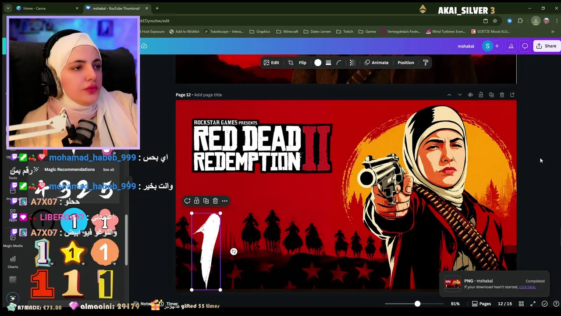Expand more bookmarks chevron
Screen dimensions: 561x316
pos(553,32)
